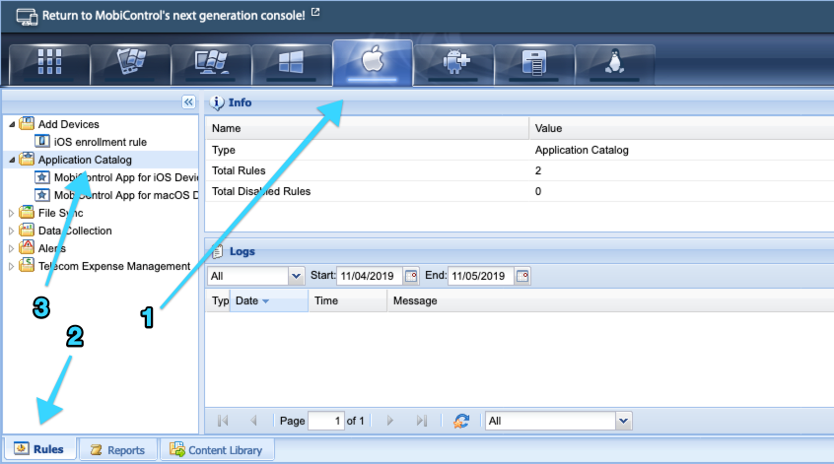Switch to the Rules tab
Screen dimensions: 834x464
pyautogui.click(x=39, y=449)
